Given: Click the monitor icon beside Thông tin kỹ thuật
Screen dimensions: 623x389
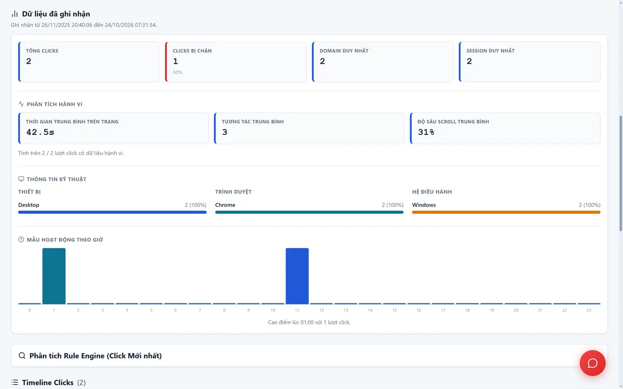Looking at the screenshot, I should click(21, 179).
